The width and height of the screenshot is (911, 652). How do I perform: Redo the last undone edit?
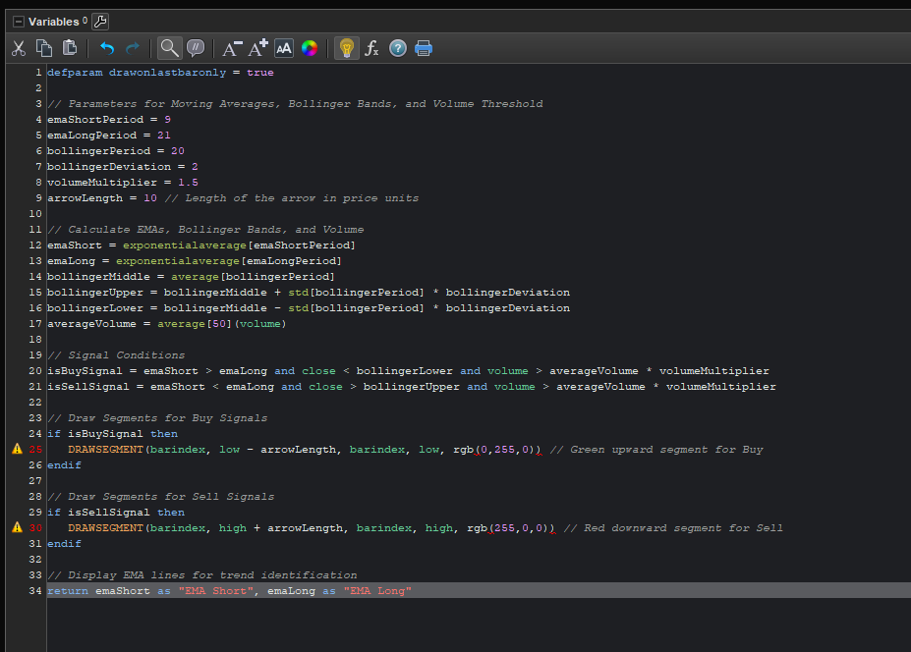(133, 48)
